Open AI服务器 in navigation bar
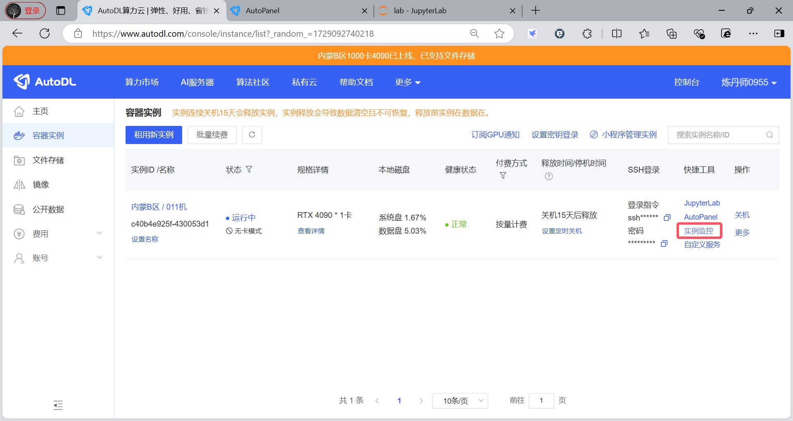The width and height of the screenshot is (793, 421). coord(197,82)
